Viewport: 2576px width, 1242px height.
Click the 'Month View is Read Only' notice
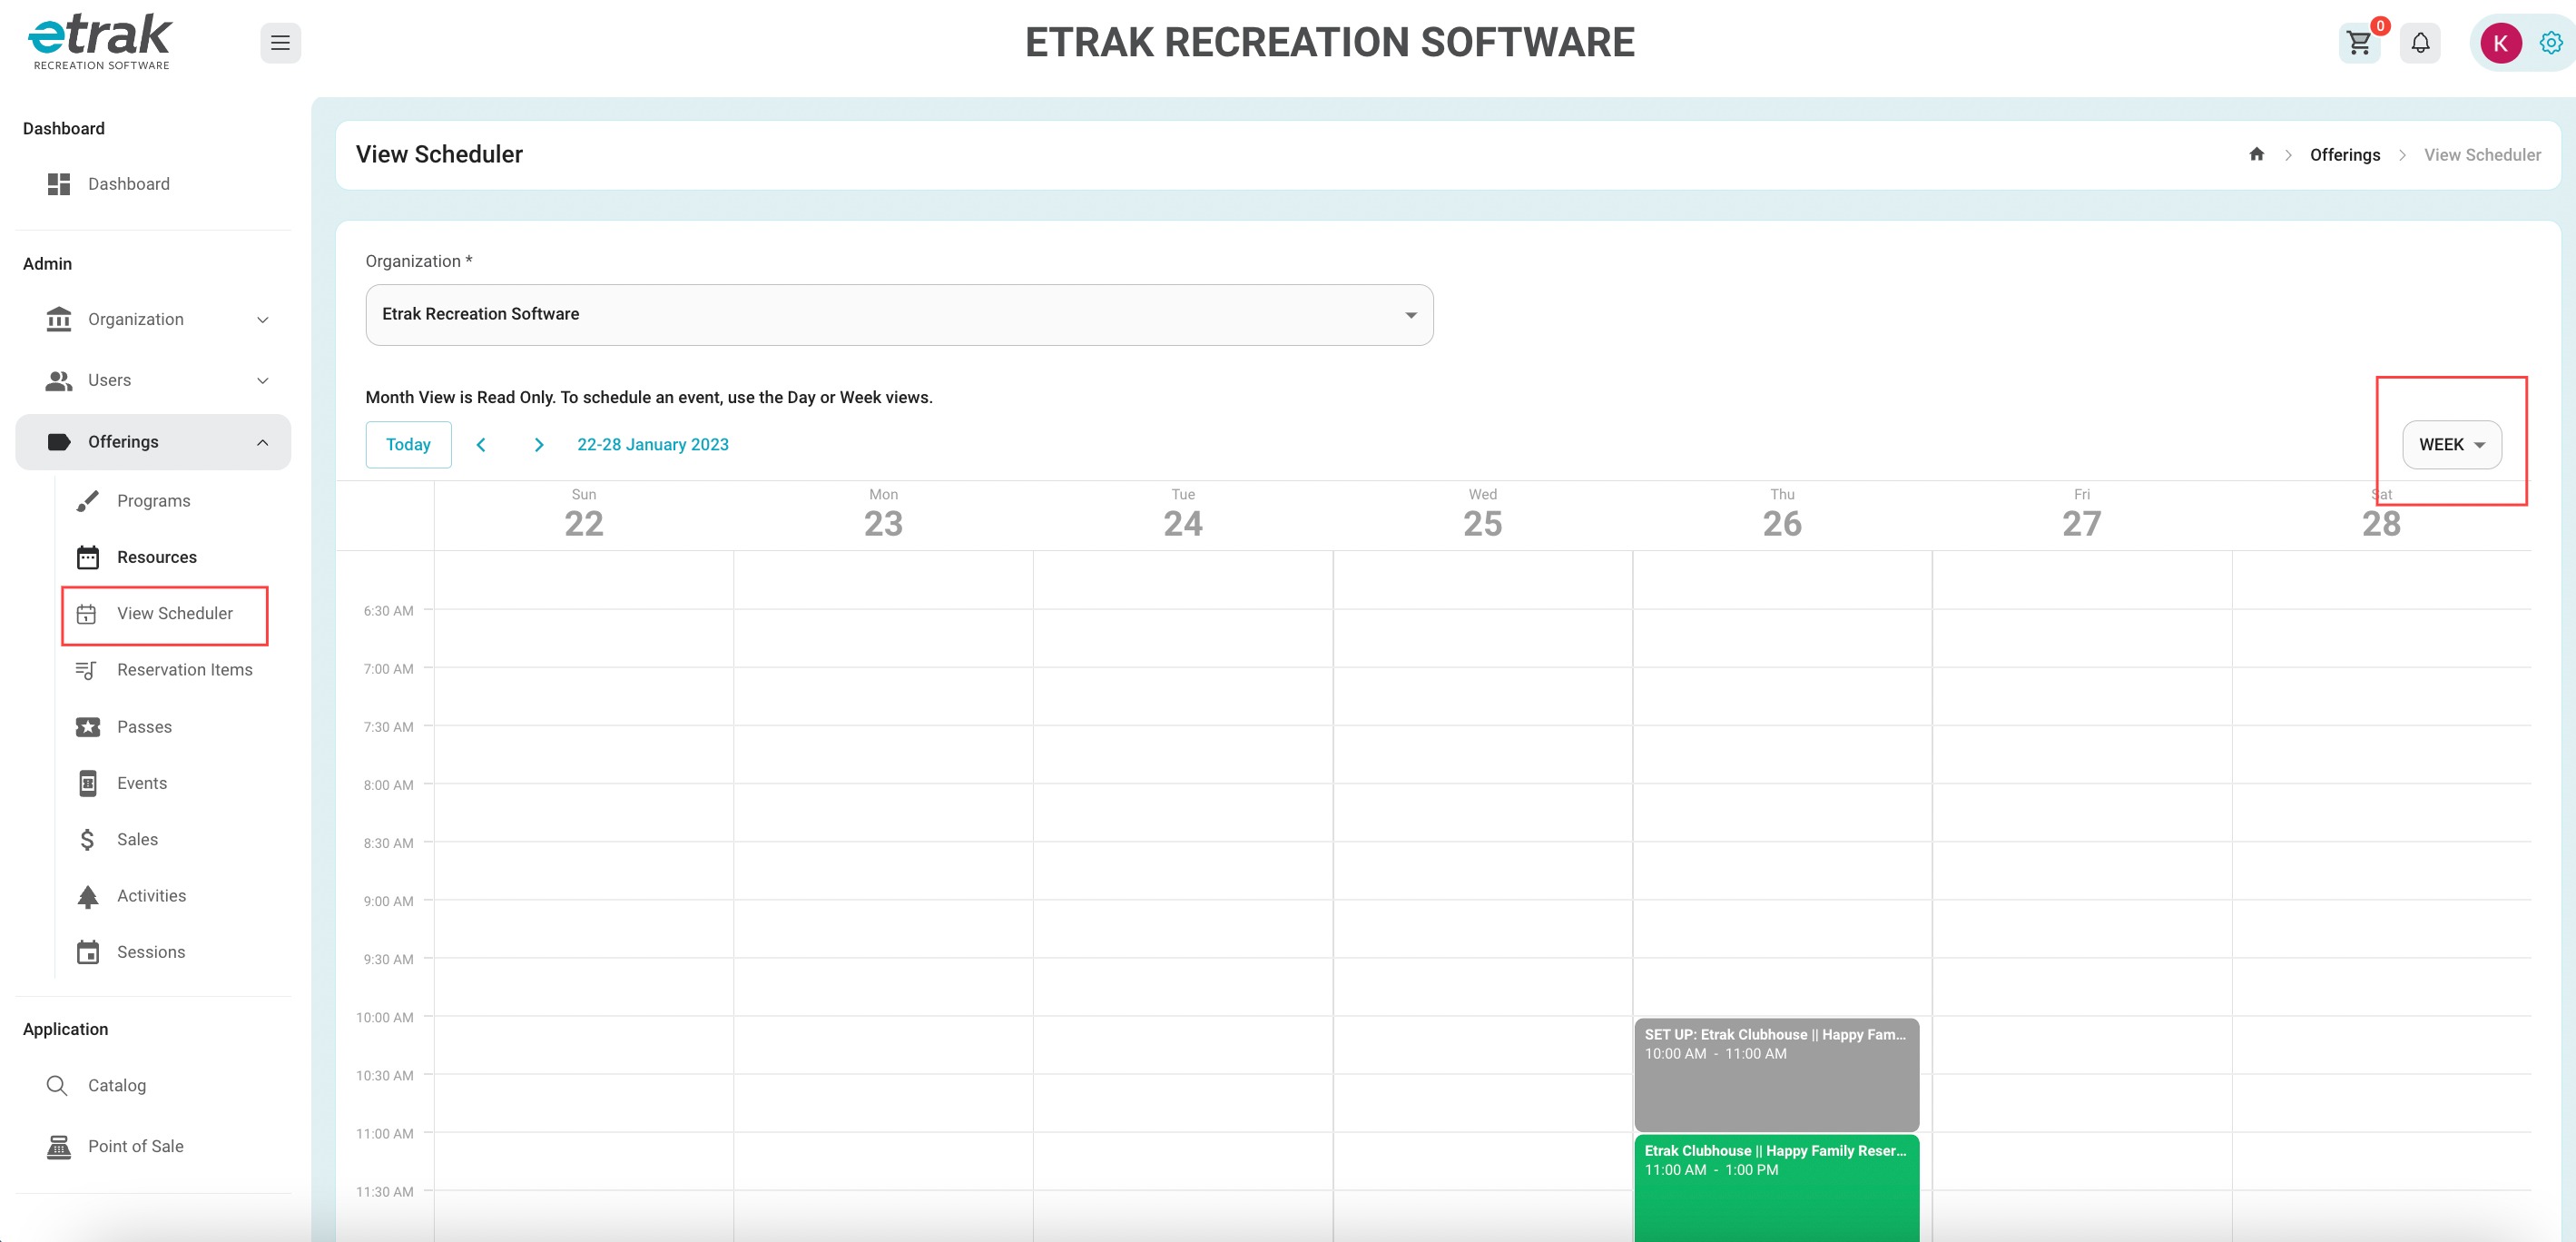(x=648, y=397)
